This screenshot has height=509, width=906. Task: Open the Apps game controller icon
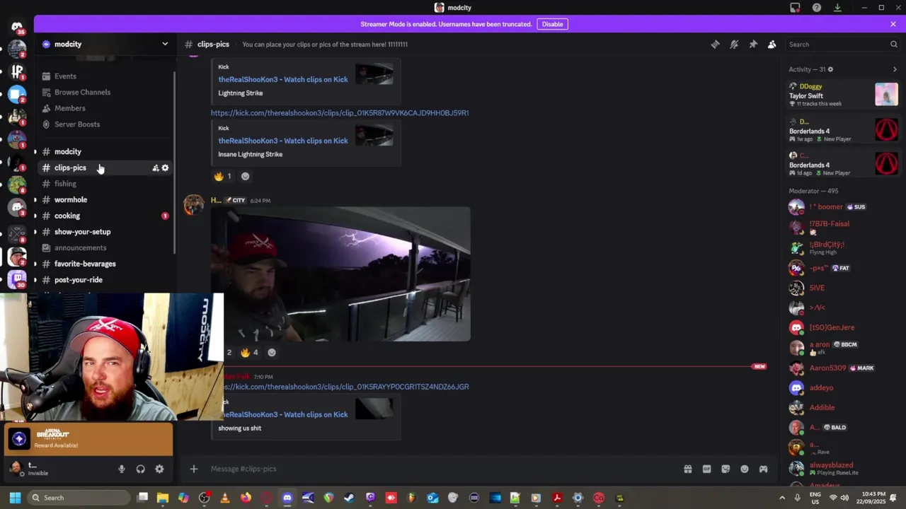(763, 469)
